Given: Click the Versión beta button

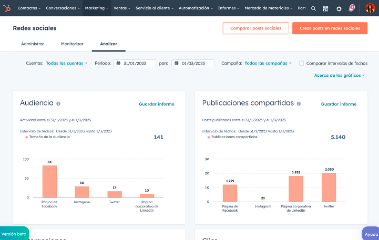Looking at the screenshot, I should point(14,234).
